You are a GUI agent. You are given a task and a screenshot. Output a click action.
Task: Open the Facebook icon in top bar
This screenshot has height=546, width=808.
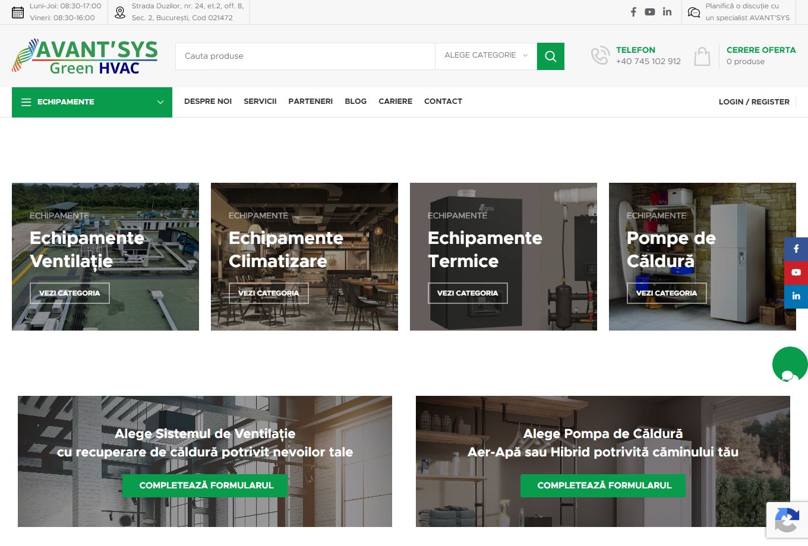click(633, 12)
